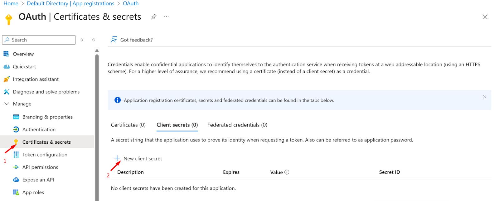Collapse the Manage section chevron

7,104
